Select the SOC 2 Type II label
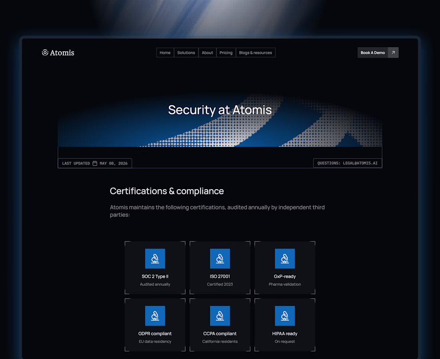Screen dimensions: 440x359 click(155, 276)
